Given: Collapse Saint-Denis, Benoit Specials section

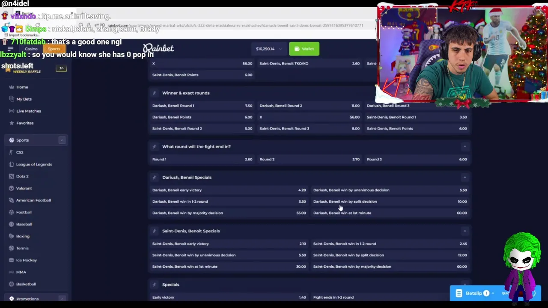Looking at the screenshot, I should point(465,231).
